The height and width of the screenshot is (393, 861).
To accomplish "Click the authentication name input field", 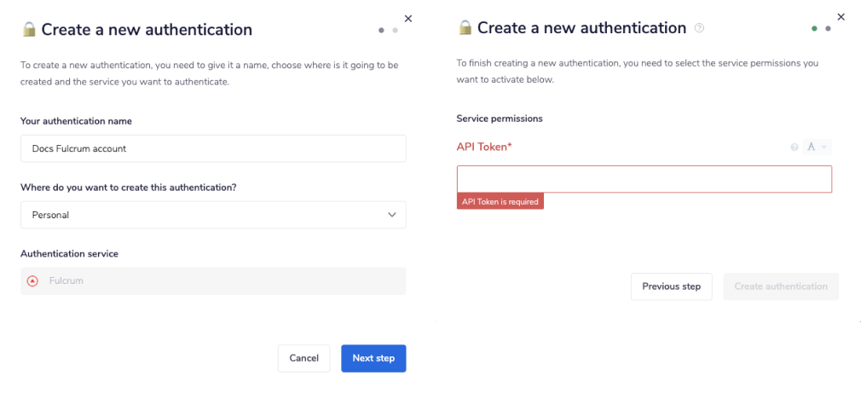I will pyautogui.click(x=213, y=148).
